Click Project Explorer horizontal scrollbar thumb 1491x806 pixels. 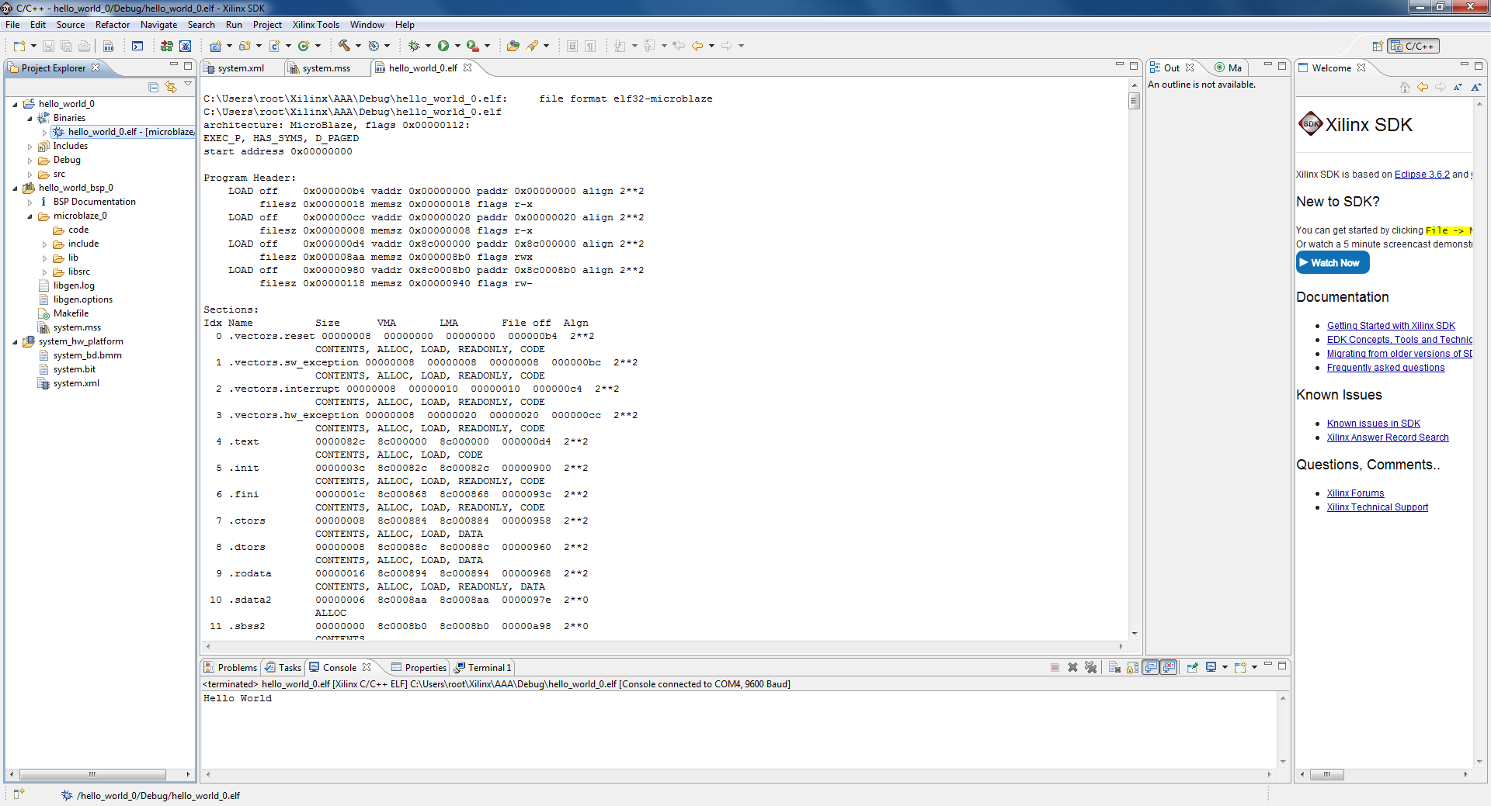(92, 774)
